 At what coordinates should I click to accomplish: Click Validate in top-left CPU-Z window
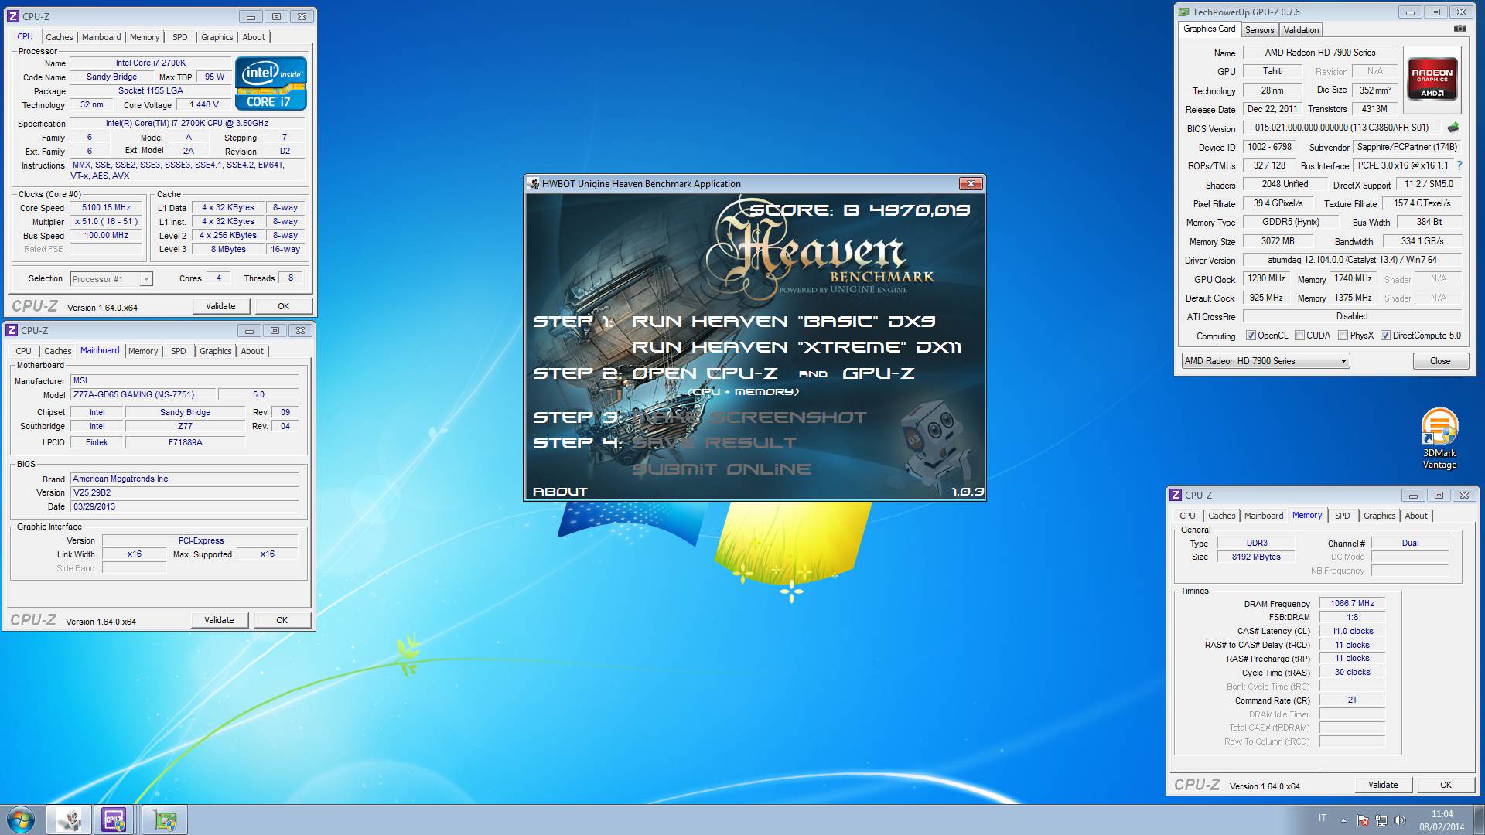pos(220,306)
